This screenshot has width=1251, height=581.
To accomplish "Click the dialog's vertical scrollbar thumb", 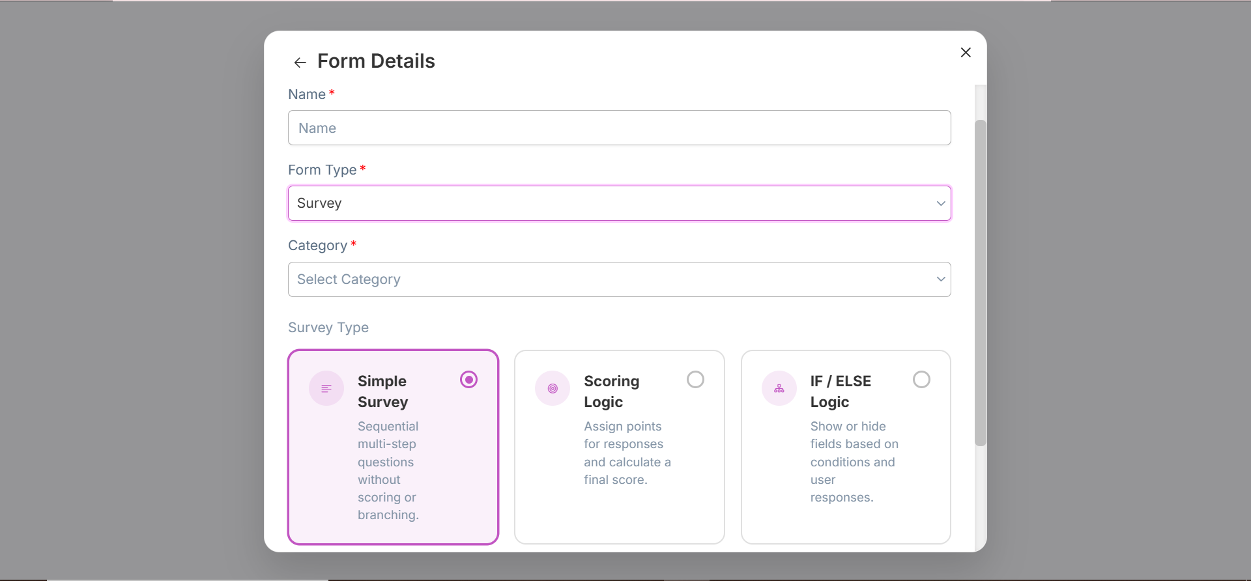I will tap(981, 283).
